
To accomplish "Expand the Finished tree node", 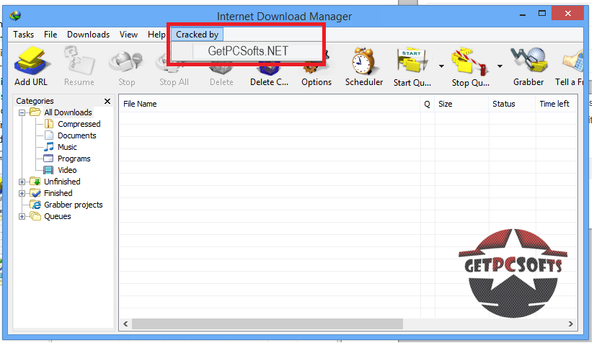I will point(22,193).
